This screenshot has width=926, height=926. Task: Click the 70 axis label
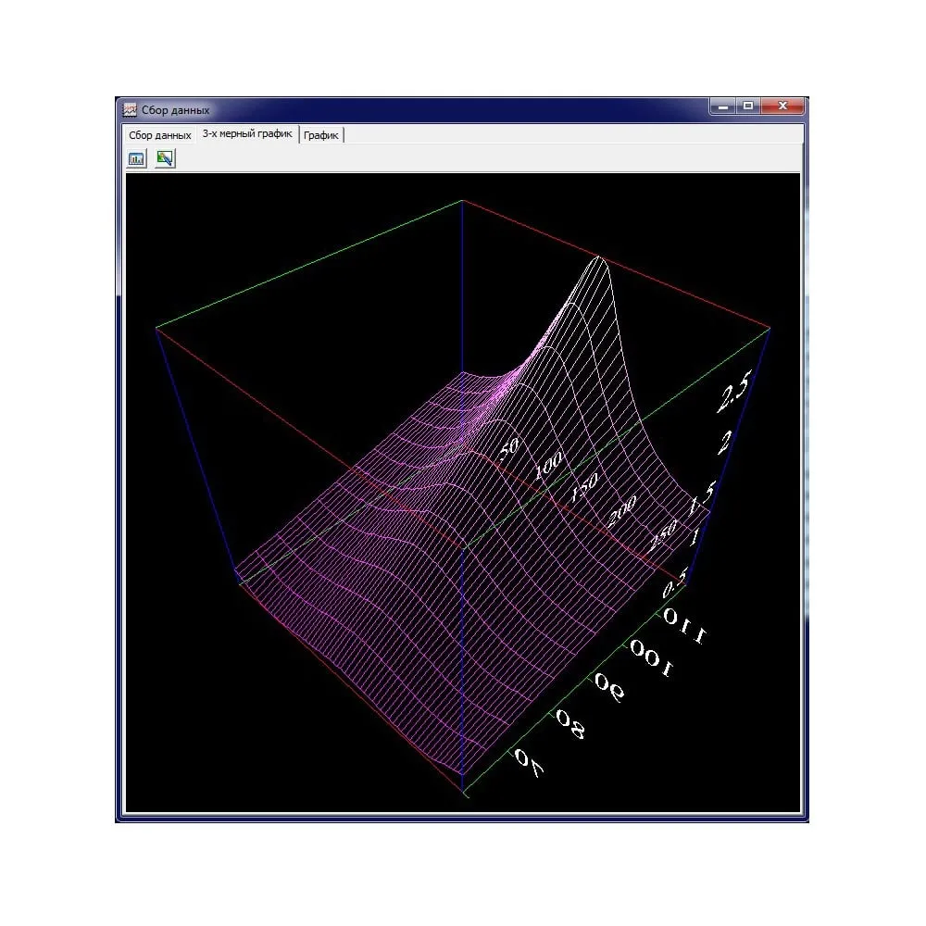click(x=530, y=764)
